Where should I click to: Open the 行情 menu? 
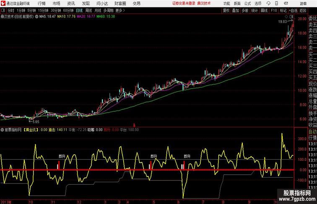[42, 3]
